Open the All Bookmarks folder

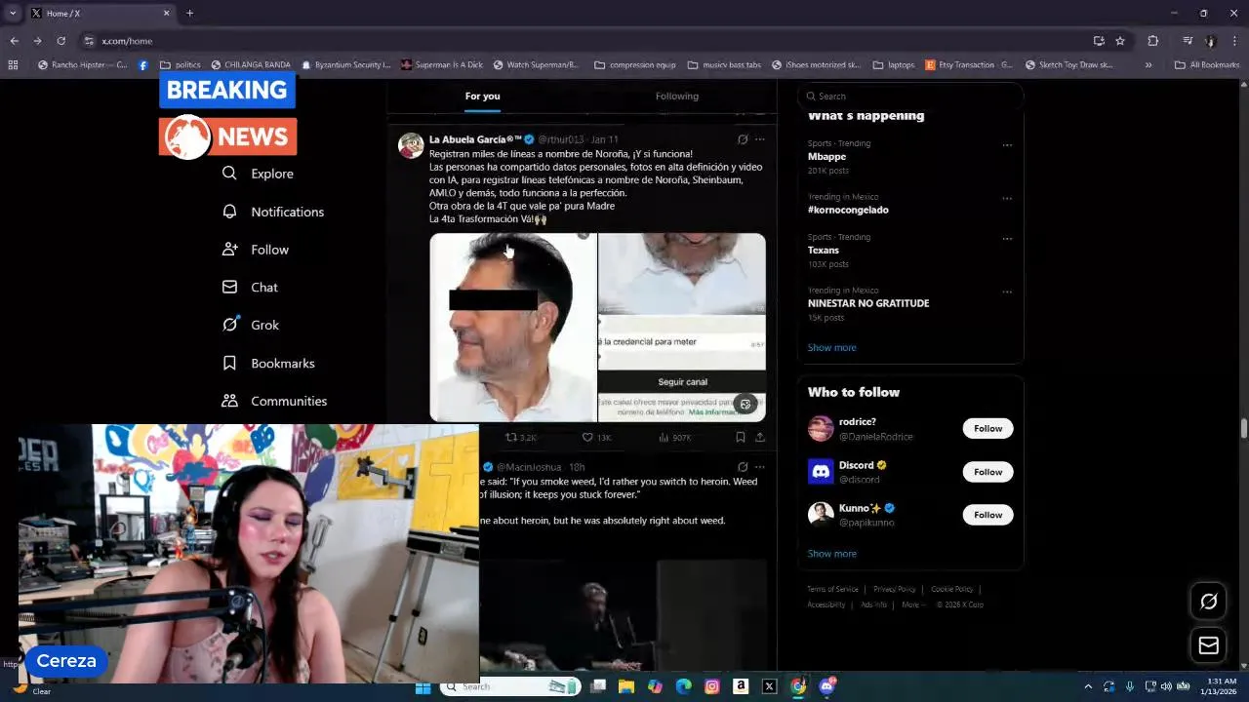pyautogui.click(x=1207, y=65)
